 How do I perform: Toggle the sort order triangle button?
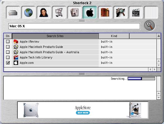pos(159,36)
